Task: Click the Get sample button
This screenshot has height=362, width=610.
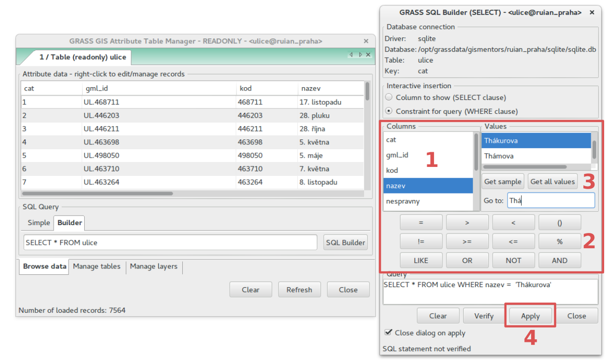Action: pos(503,182)
